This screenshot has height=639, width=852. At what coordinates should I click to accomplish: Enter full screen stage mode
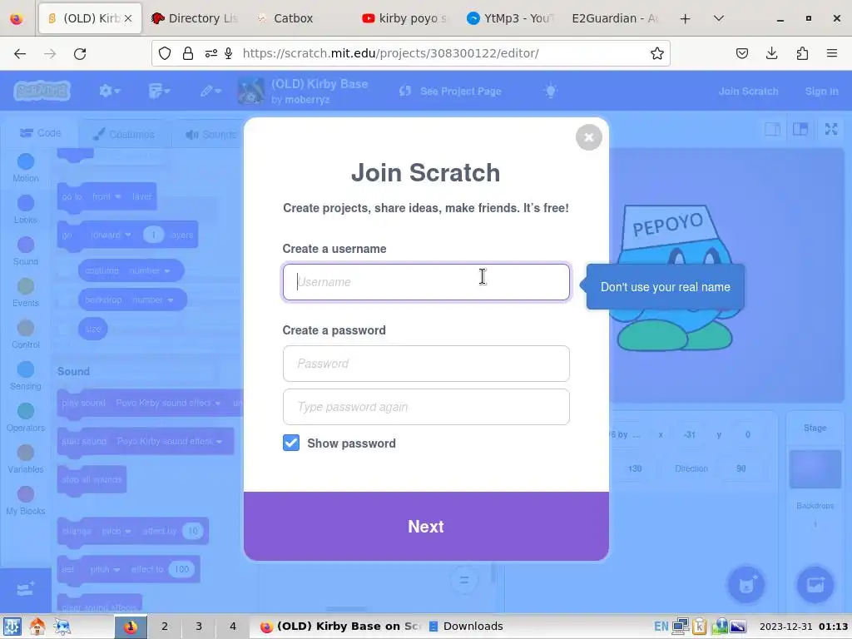pos(831,129)
